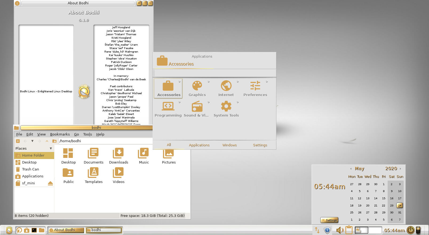This screenshot has width=429, height=235.
Task: Select the Templates folder icon
Action: click(x=93, y=176)
